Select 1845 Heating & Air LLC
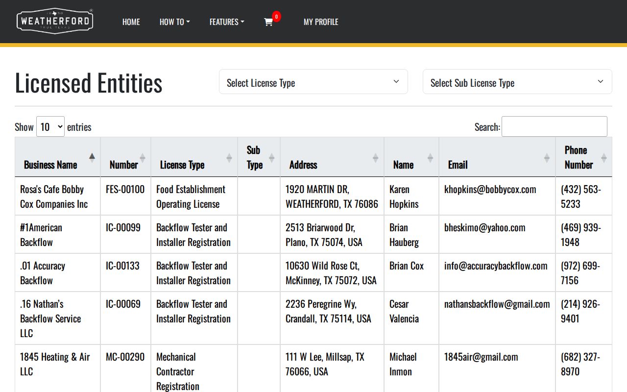The height and width of the screenshot is (392, 627). tap(55, 364)
